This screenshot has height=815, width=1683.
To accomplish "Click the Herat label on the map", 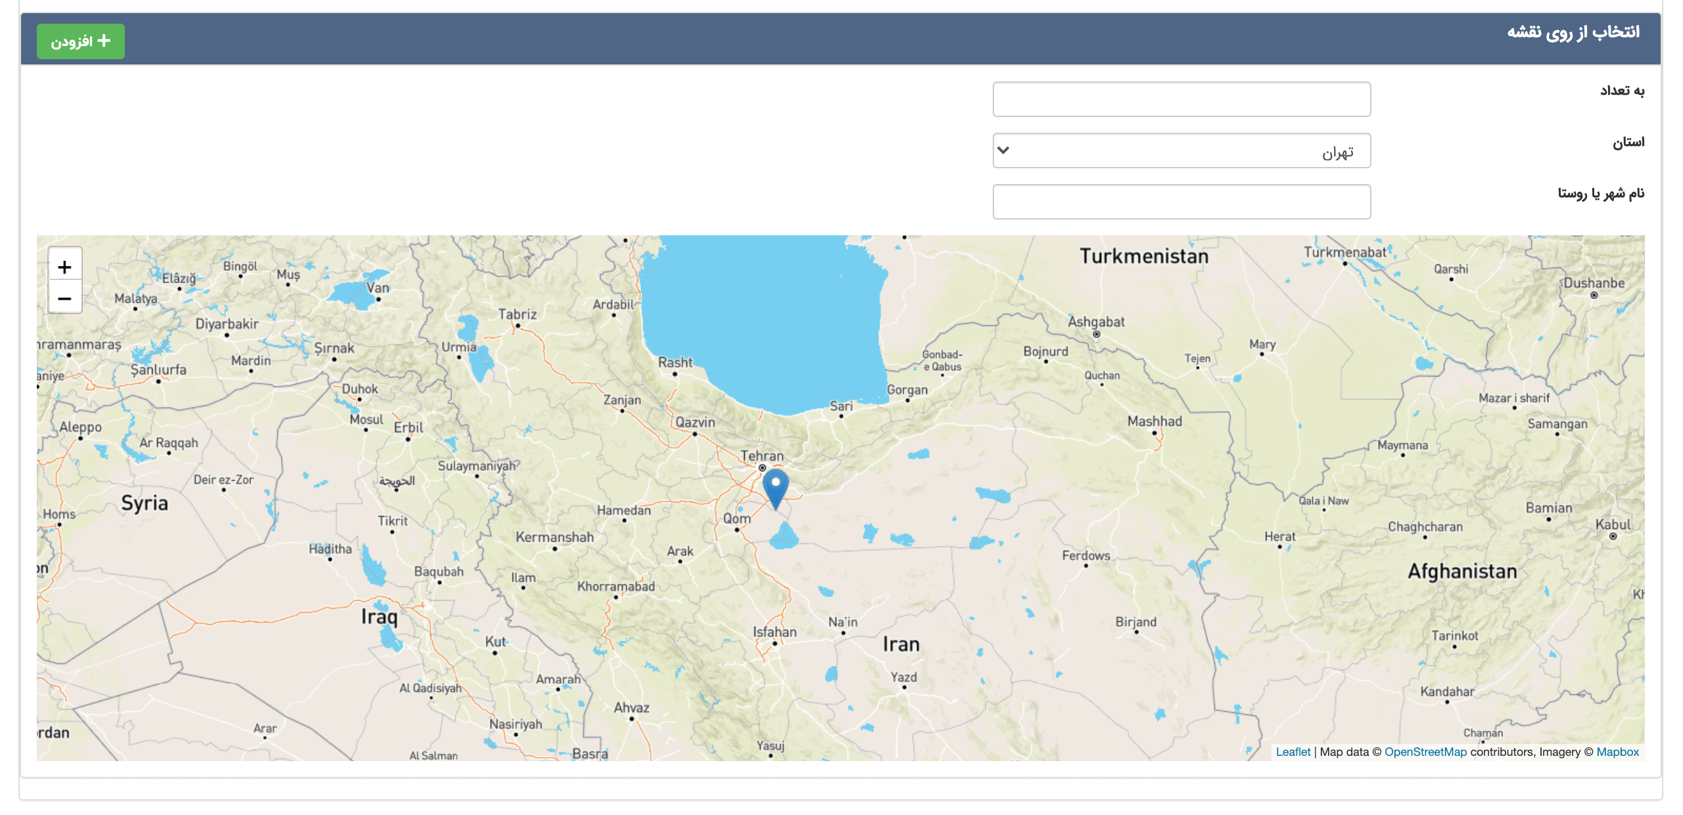I will pyautogui.click(x=1280, y=536).
